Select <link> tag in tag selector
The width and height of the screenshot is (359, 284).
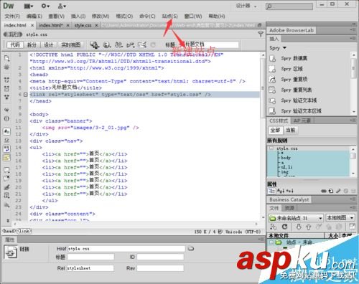tap(24, 231)
